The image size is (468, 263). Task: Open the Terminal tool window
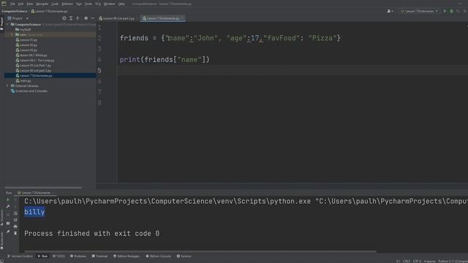point(99,256)
